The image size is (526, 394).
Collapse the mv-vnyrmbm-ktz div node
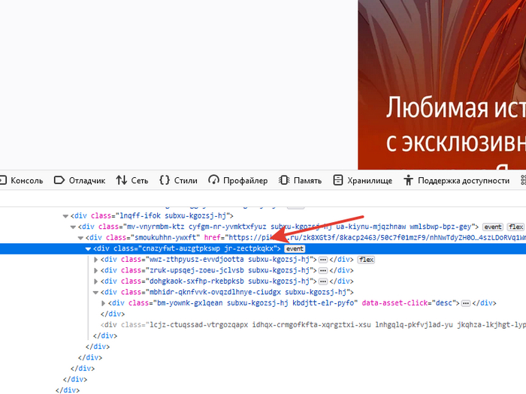tap(73, 227)
